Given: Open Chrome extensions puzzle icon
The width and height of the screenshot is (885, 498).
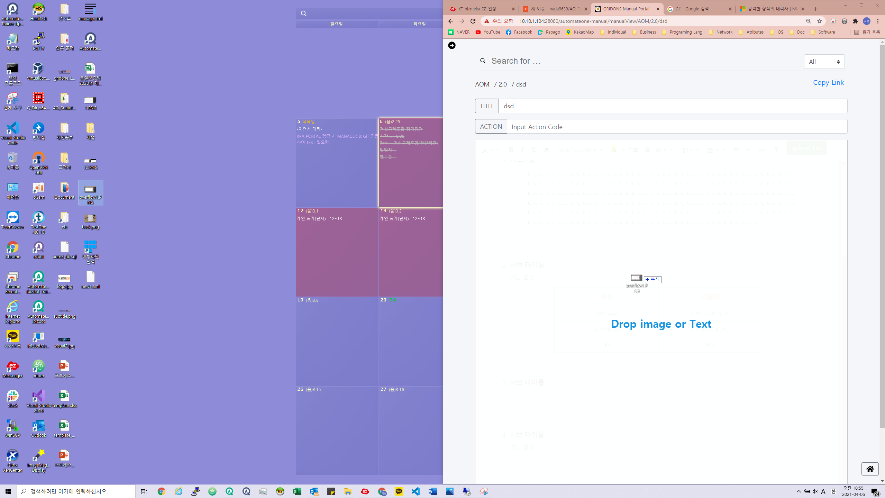Looking at the screenshot, I should [855, 21].
